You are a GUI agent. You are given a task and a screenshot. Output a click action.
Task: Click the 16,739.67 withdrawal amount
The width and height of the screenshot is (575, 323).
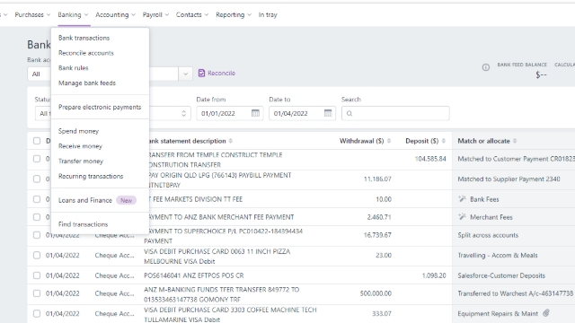point(377,235)
